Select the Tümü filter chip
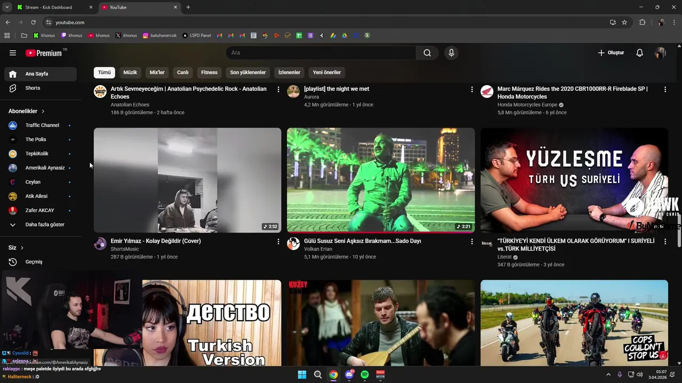The height and width of the screenshot is (383, 682). point(104,72)
